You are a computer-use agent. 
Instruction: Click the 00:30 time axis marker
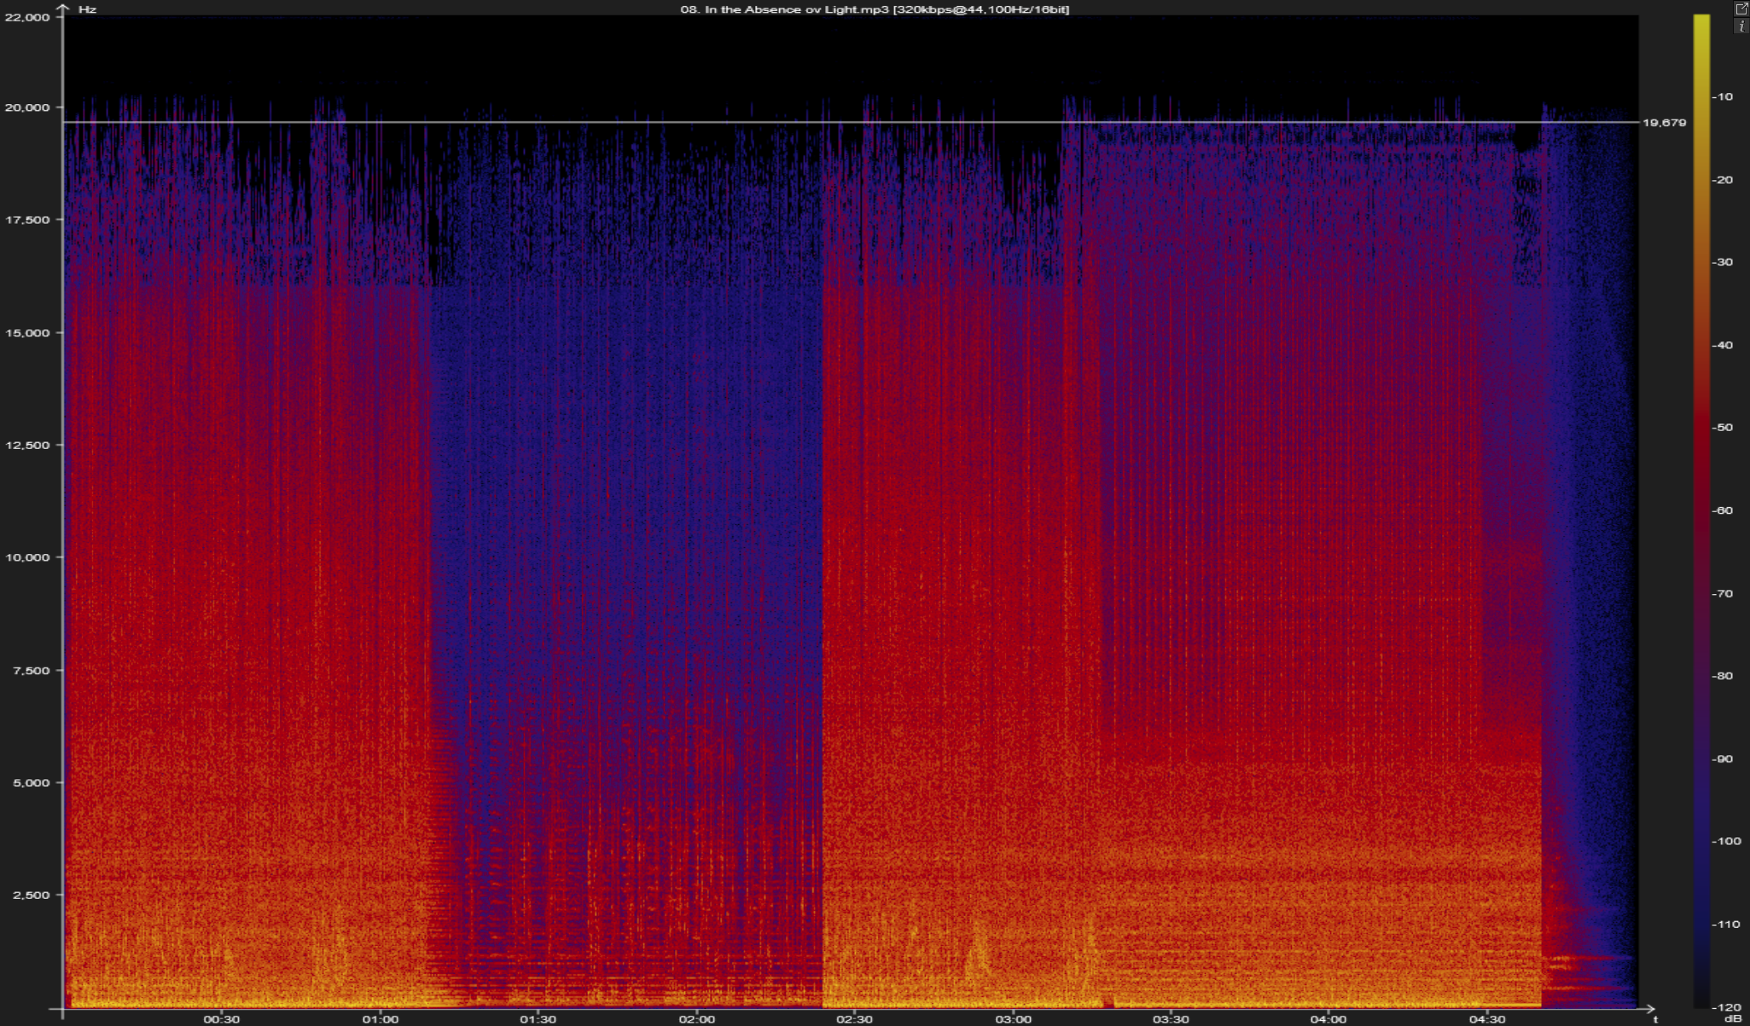222,1019
